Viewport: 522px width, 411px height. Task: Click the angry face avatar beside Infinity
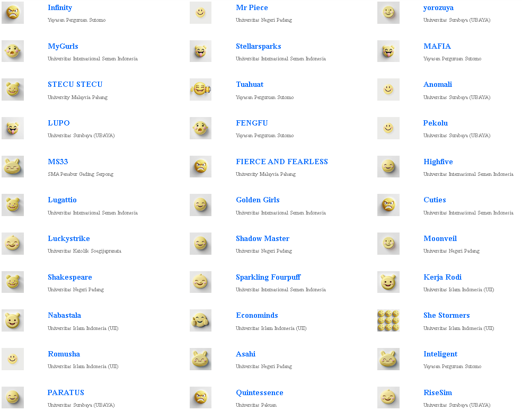pyautogui.click(x=13, y=13)
